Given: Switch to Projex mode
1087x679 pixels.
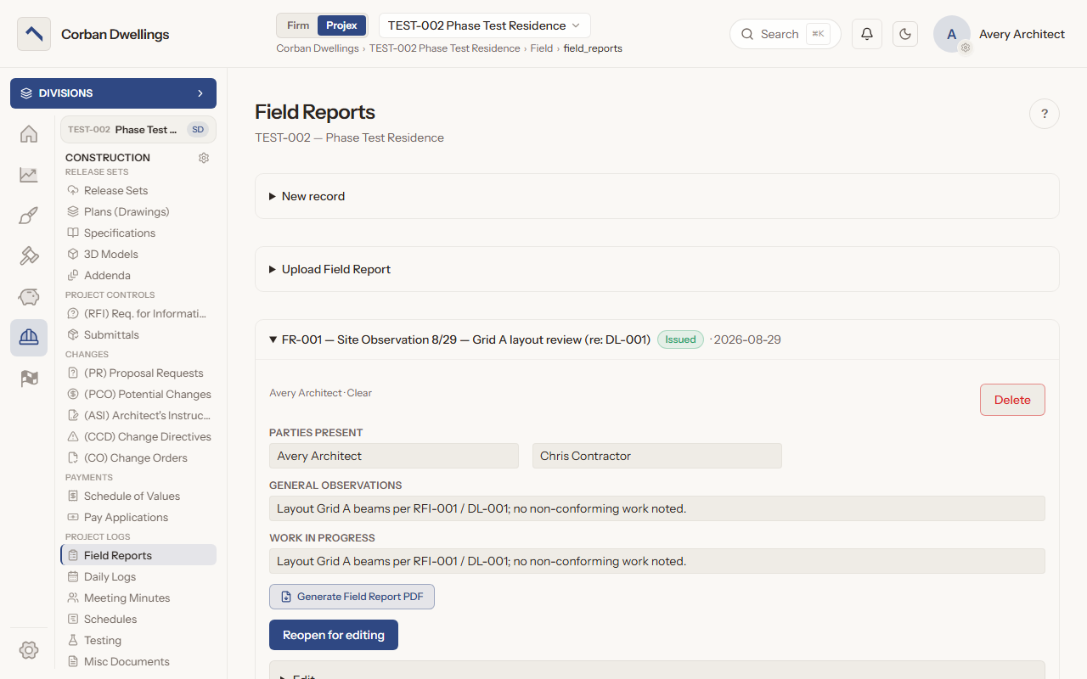Looking at the screenshot, I should [x=342, y=25].
